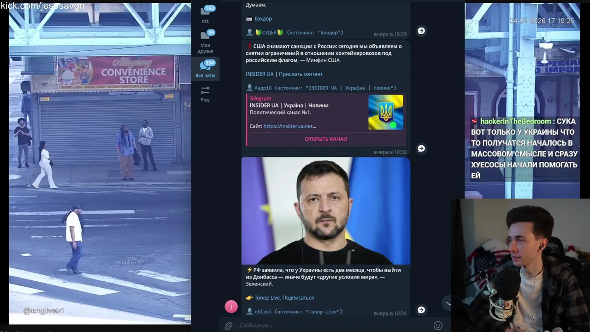
Task: Click the Политический канал №1 description
Action: coord(280,113)
